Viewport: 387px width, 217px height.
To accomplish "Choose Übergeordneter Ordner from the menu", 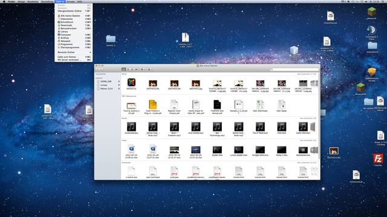I will pyautogui.click(x=74, y=11).
